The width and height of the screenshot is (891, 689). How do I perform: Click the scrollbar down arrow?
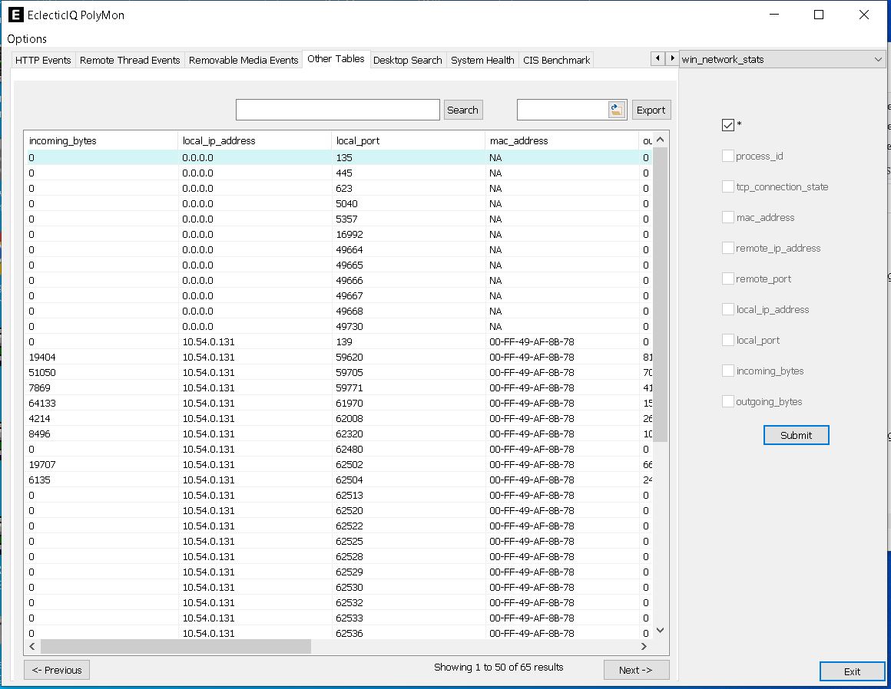click(659, 629)
